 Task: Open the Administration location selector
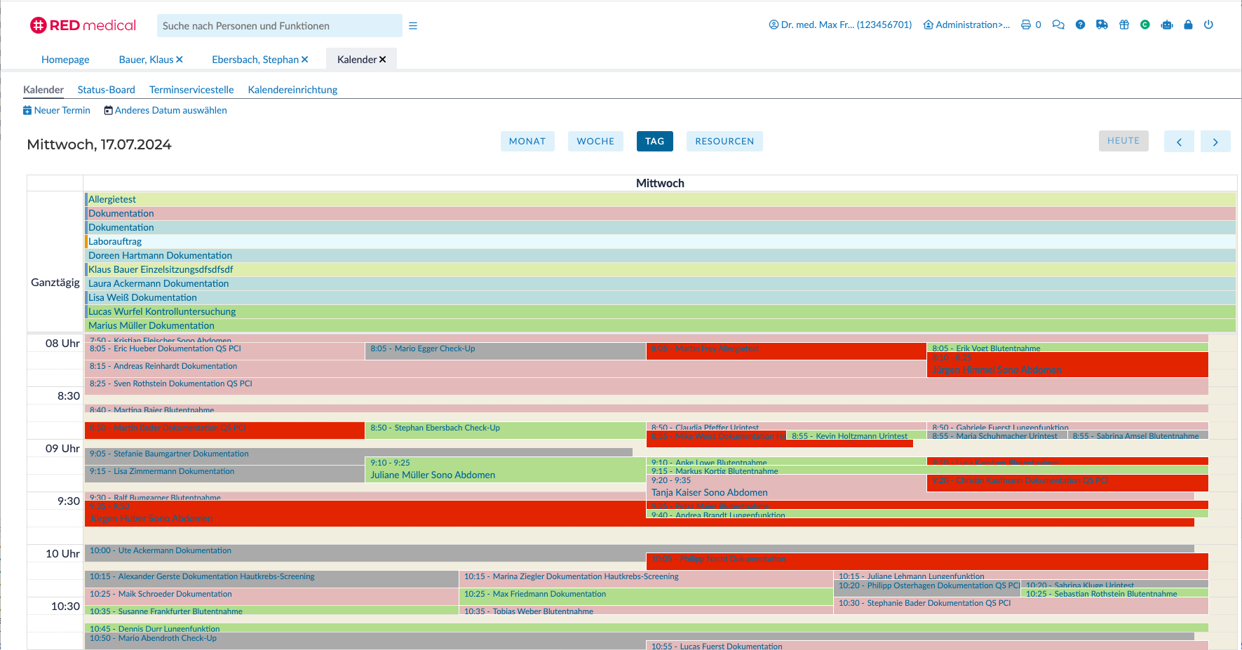click(x=966, y=25)
